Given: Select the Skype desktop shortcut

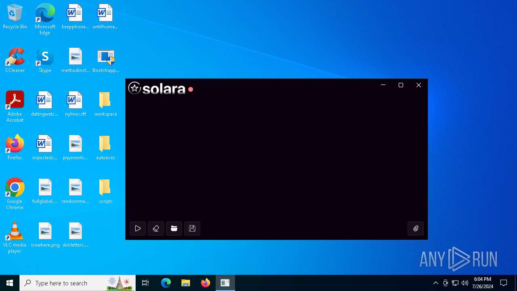Looking at the screenshot, I should tap(45, 61).
